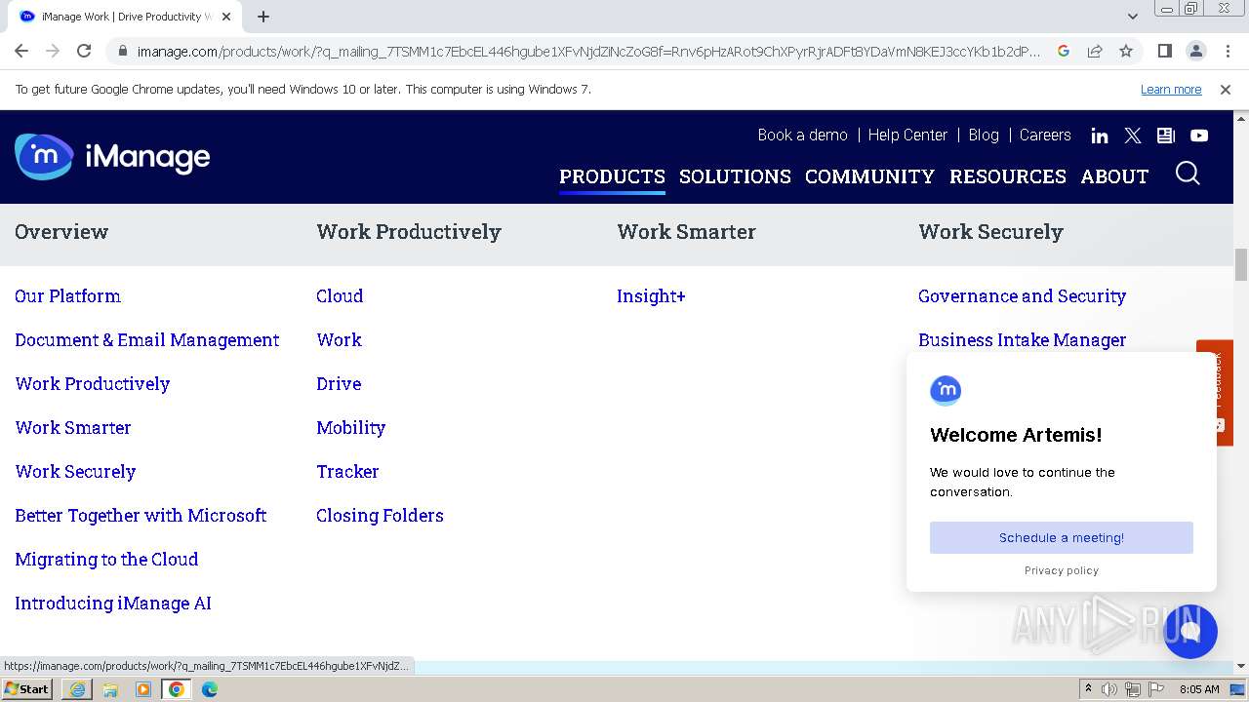Open SOLUTIONS navigation menu
This screenshot has width=1249, height=702.
pos(735,176)
